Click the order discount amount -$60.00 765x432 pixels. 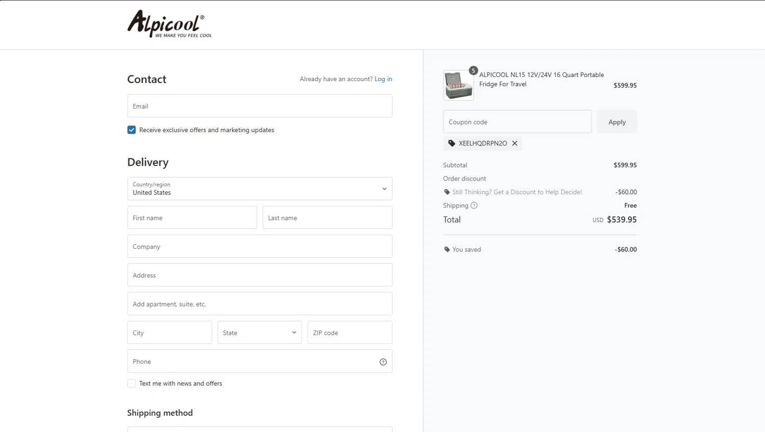click(x=626, y=192)
